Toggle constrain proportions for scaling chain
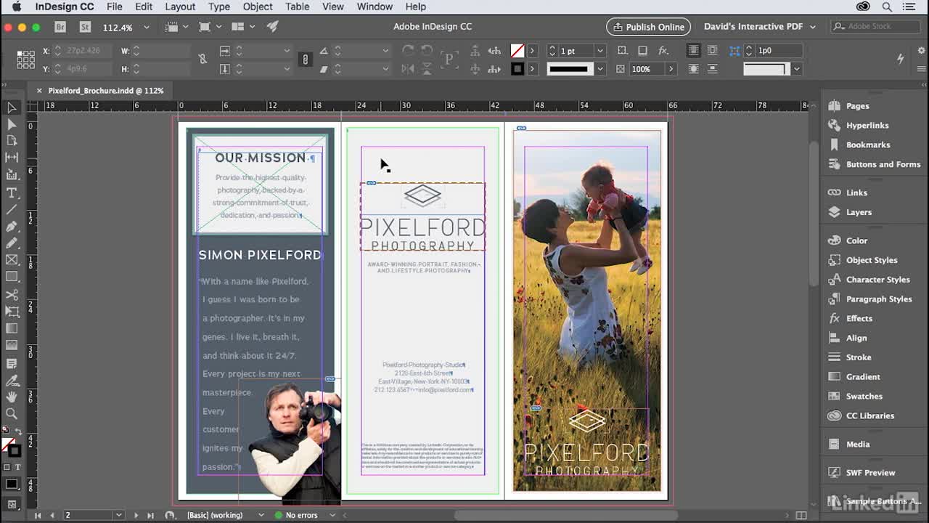 (x=306, y=60)
